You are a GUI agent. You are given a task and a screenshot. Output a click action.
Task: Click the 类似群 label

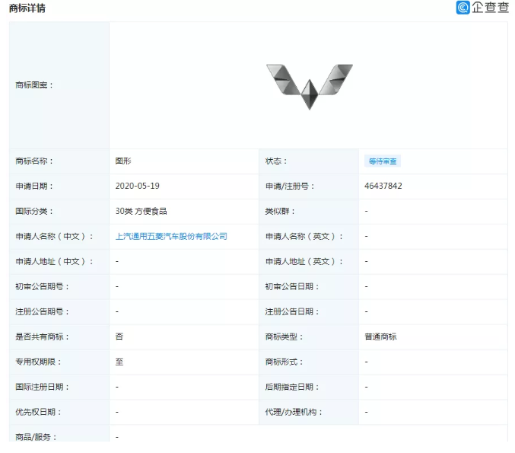[280, 211]
